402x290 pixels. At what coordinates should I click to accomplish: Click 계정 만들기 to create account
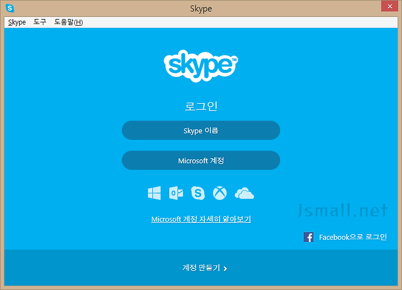pos(201,268)
